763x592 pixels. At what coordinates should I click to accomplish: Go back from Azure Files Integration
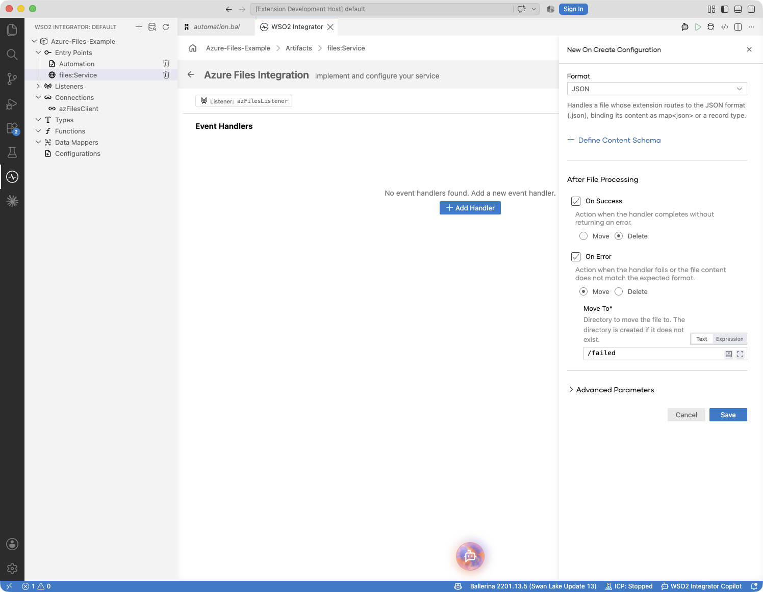[191, 74]
